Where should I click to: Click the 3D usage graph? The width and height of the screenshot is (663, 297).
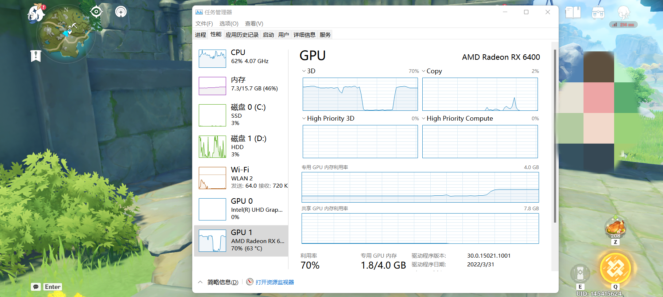tap(360, 94)
